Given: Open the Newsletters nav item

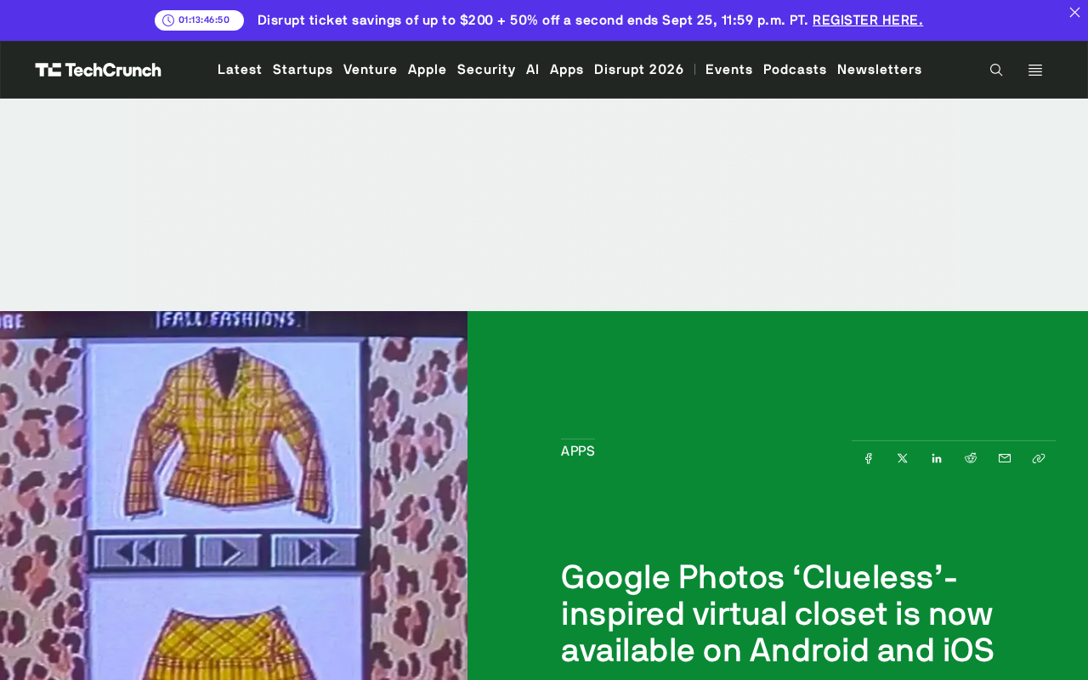Looking at the screenshot, I should tap(880, 70).
